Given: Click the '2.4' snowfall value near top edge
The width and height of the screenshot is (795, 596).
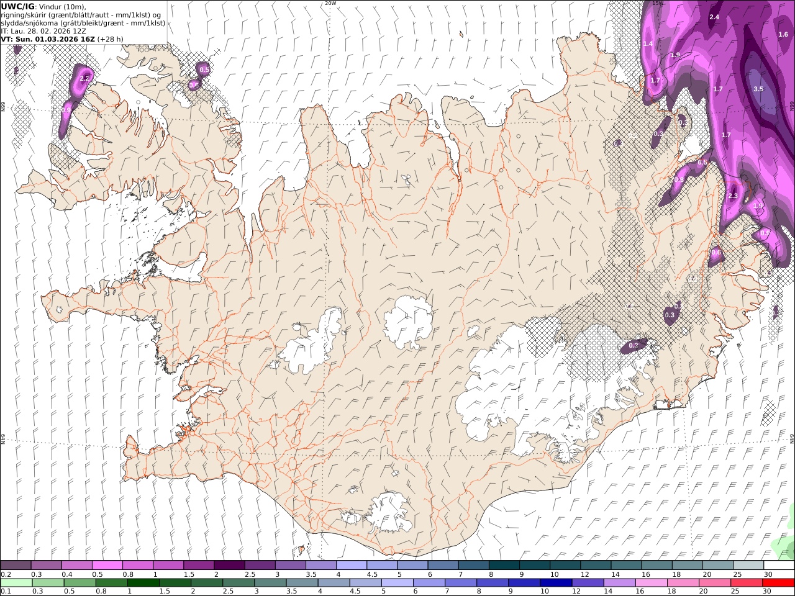Looking at the screenshot, I should tap(714, 17).
